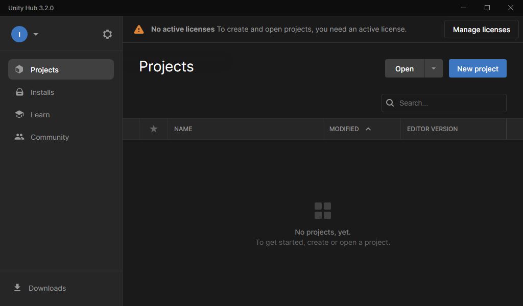Maximize the Unity Hub window

point(487,8)
